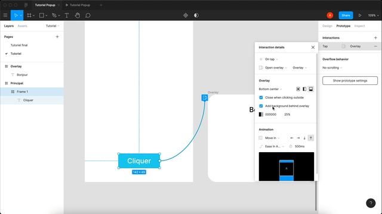Open the zoom percentage dropdown
Screen dimensions: 382x214
(x=373, y=15)
